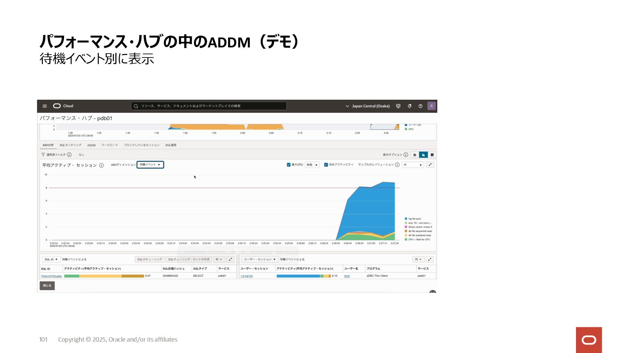The width and height of the screenshot is (628, 353).
Task: Open SQL ID link 7hk2m2702ua0g
Action: 51,277
